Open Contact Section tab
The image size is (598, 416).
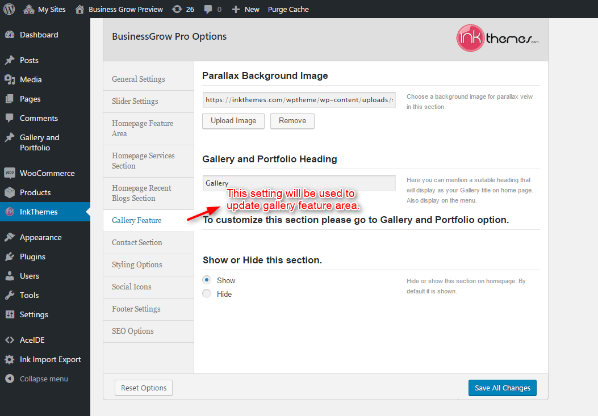(x=148, y=242)
